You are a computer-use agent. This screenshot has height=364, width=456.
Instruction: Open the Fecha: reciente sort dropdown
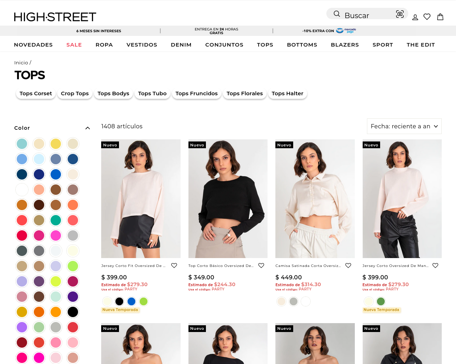tap(404, 126)
